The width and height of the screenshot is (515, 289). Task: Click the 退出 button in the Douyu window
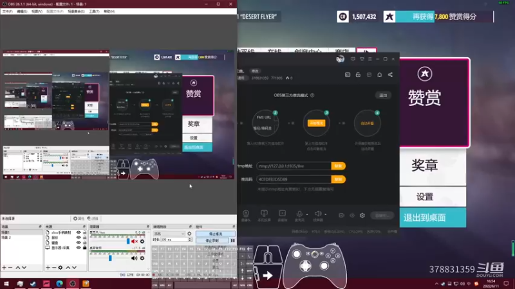[x=383, y=95]
